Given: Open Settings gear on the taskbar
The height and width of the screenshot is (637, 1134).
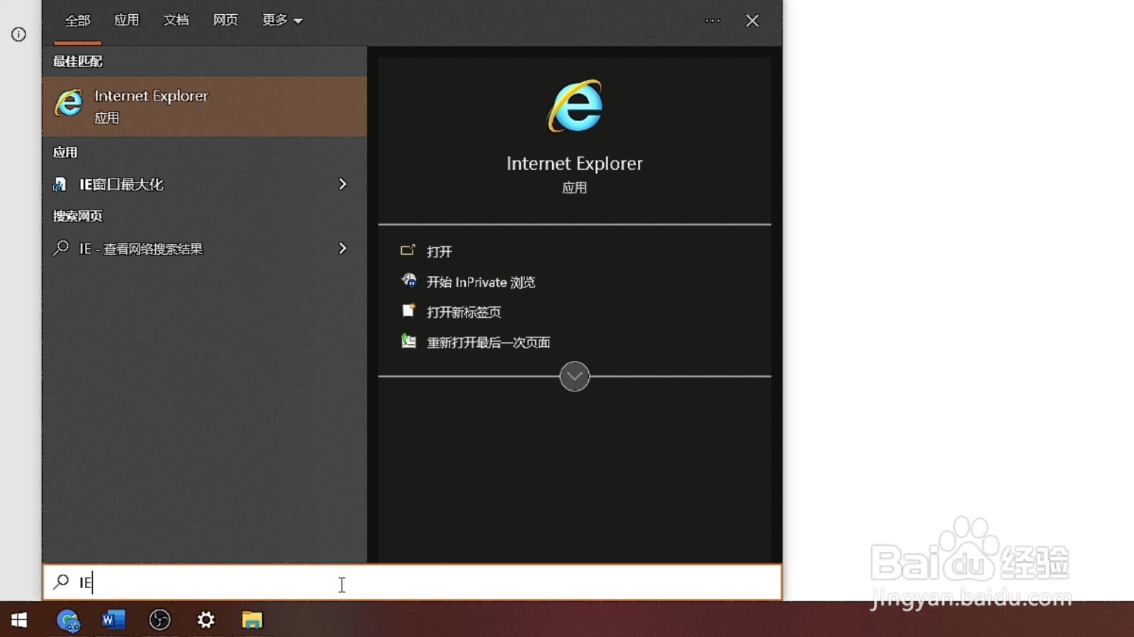Looking at the screenshot, I should point(206,620).
